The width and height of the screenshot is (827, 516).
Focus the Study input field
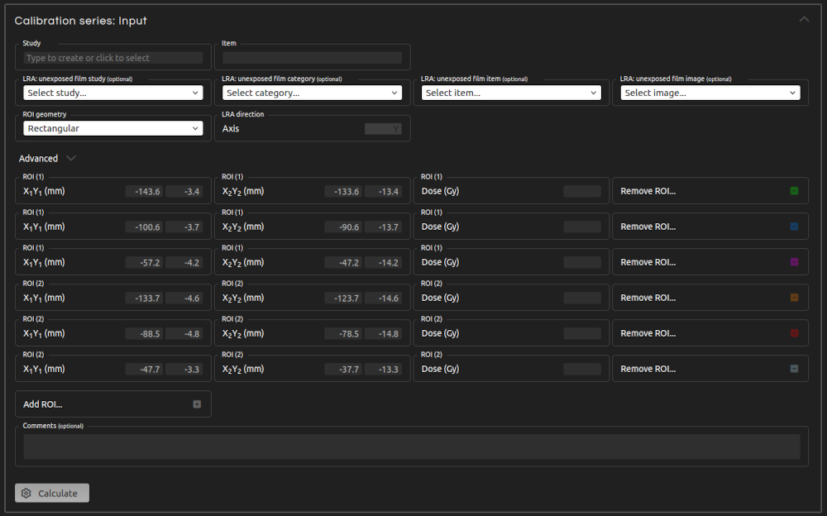(112, 58)
